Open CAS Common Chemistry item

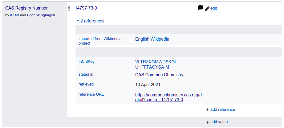(159, 75)
